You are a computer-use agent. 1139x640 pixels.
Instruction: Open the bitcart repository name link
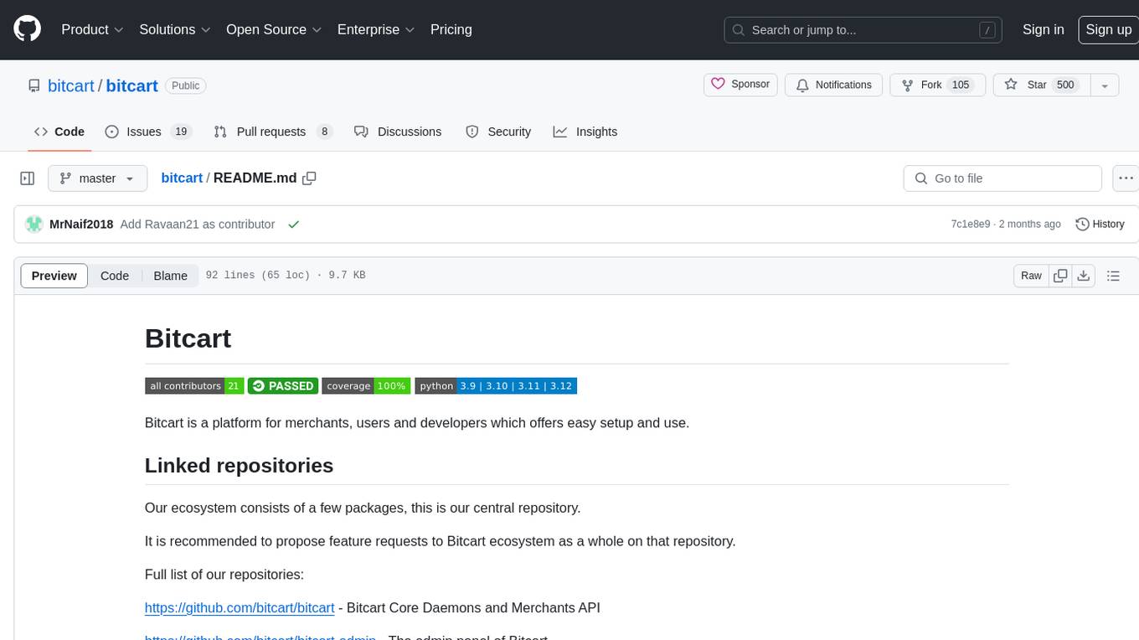coord(132,85)
